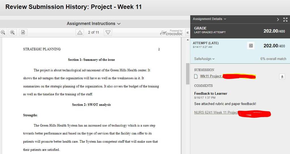
Task: Download the document using the toolbar icon
Action: 23,32
